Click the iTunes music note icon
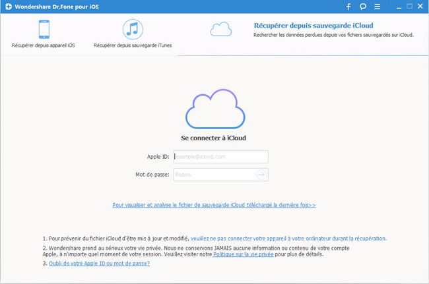Viewport: 429px width, 284px height. tap(133, 30)
